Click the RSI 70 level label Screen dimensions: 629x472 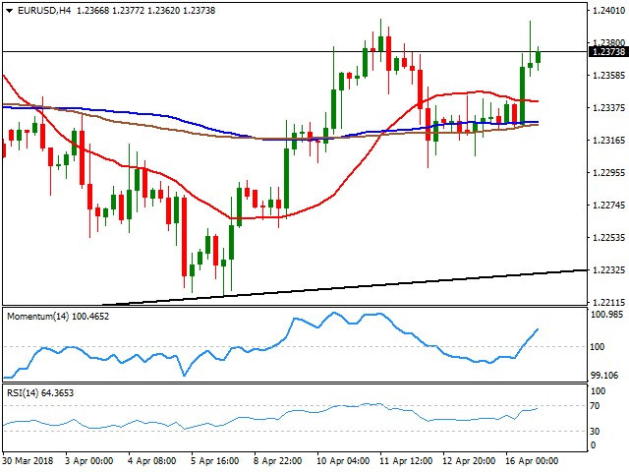(596, 406)
